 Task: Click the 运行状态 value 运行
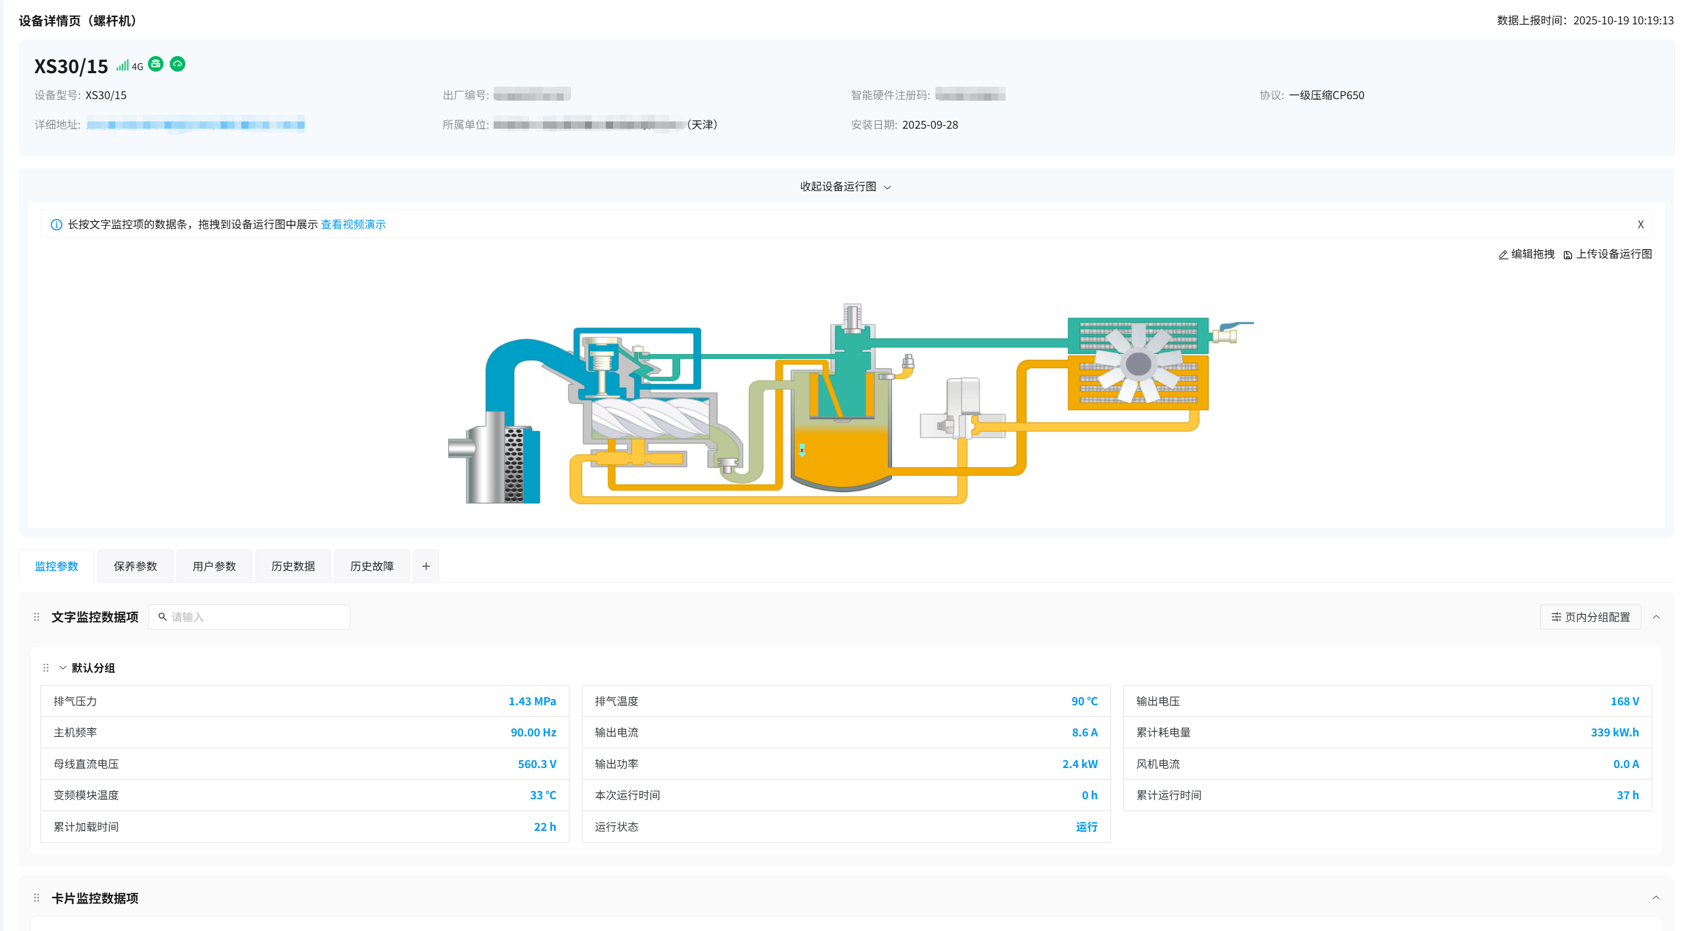[x=1086, y=826]
